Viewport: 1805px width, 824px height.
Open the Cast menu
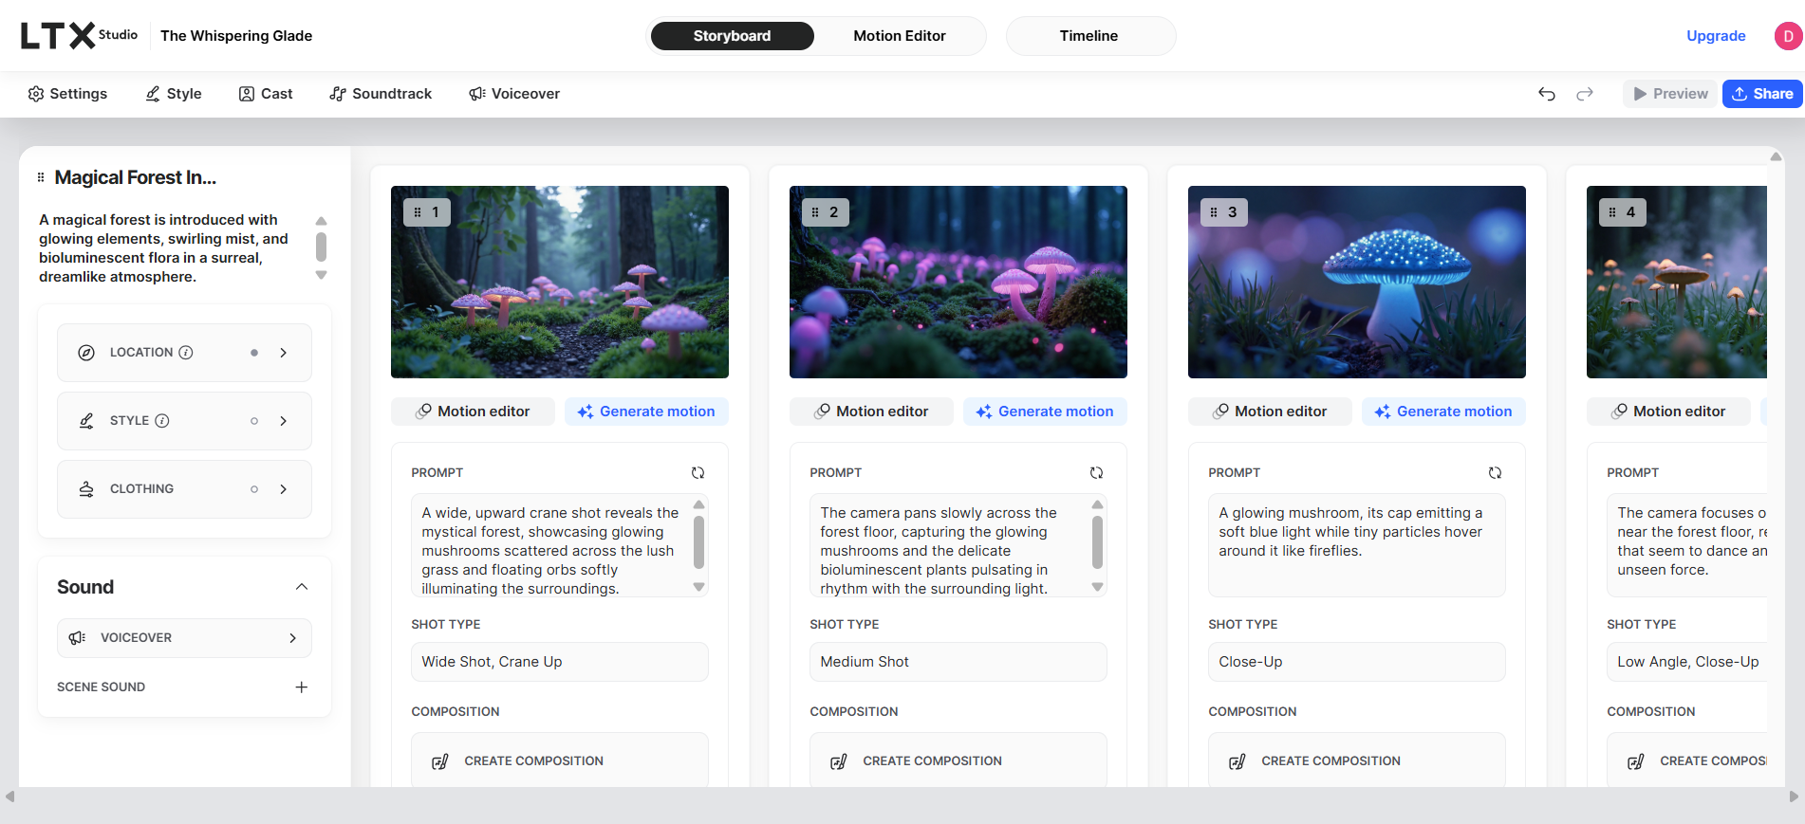click(266, 94)
